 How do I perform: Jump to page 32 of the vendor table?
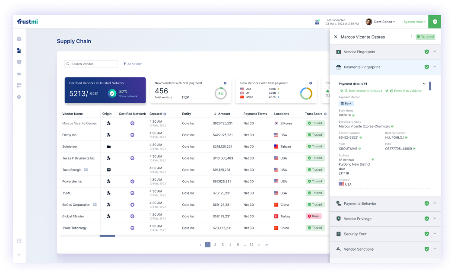251,245
